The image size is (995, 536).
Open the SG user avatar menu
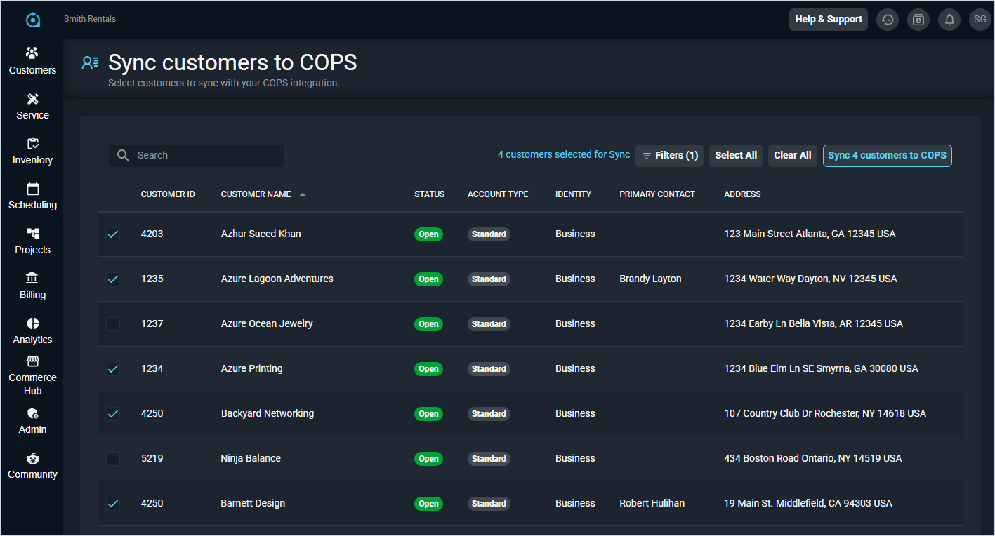pyautogui.click(x=980, y=20)
